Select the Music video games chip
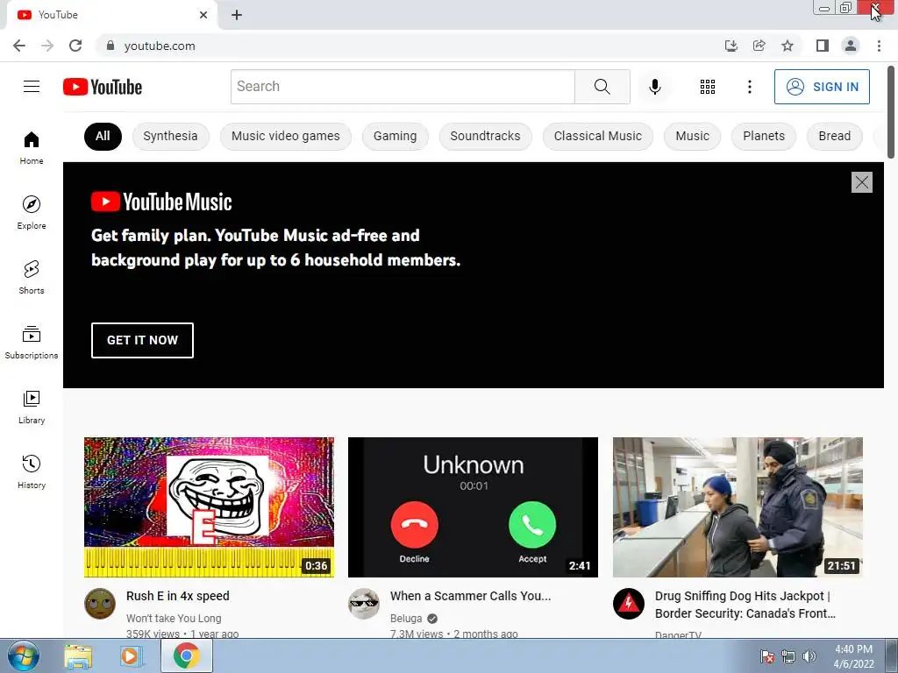The width and height of the screenshot is (898, 673). [x=285, y=136]
